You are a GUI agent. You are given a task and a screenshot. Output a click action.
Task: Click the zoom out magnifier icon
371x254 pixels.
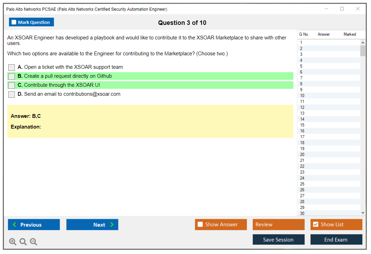click(33, 242)
